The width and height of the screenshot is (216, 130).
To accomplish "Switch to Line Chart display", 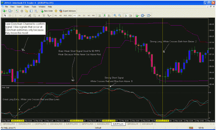I will point(109,16).
